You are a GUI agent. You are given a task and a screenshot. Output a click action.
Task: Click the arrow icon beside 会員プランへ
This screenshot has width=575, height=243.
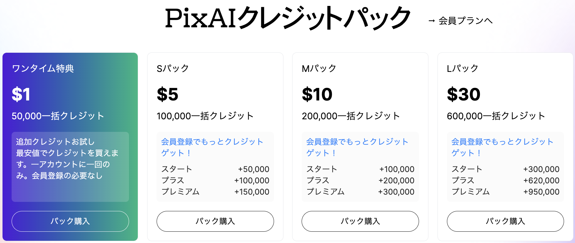tap(432, 21)
